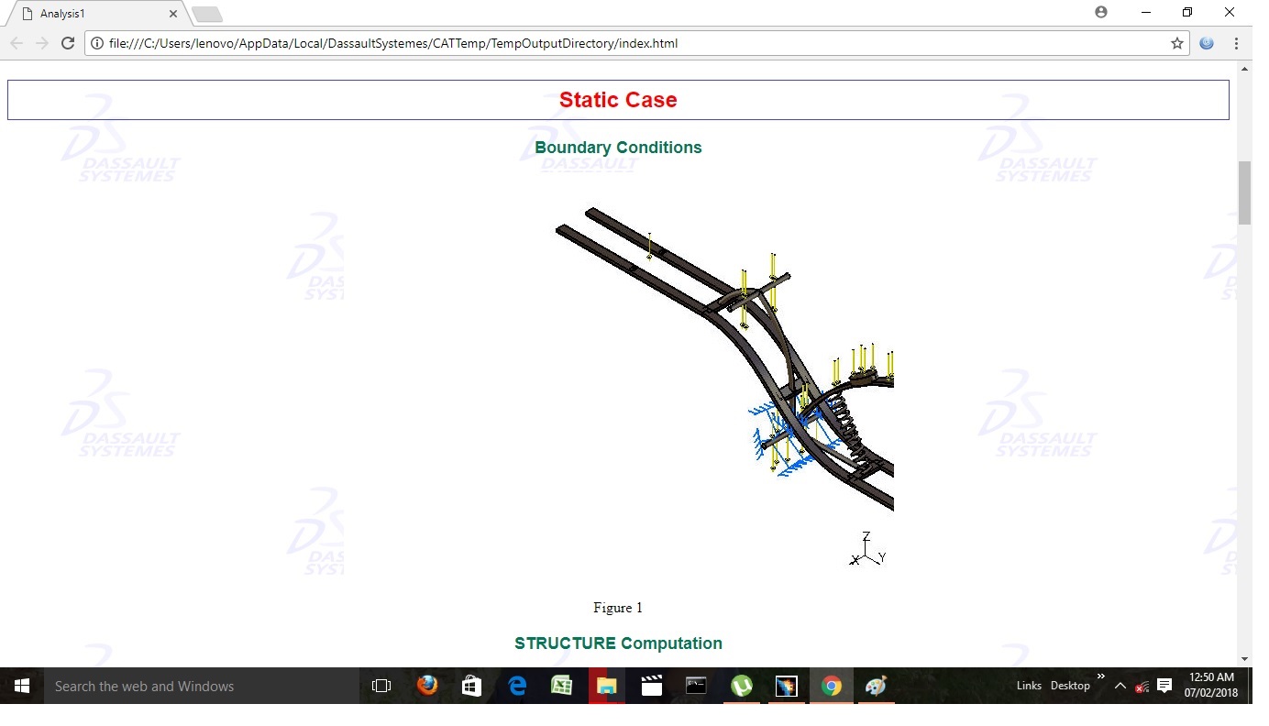
Task: Click the address bar URL field
Action: click(636, 43)
